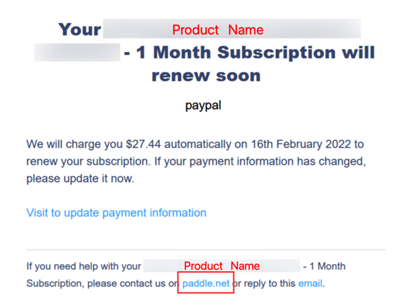Click the horizontal divider line above footer
Screen dimensions: 418x298
(206, 249)
